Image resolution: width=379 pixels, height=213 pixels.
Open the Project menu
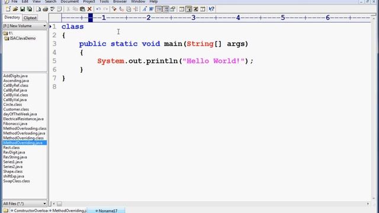pos(89,1)
